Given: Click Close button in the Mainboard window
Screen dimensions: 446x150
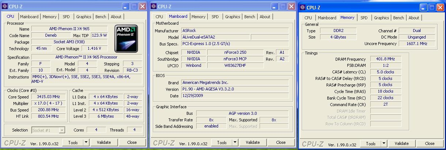Looking at the screenshot, I should coord(280,142).
